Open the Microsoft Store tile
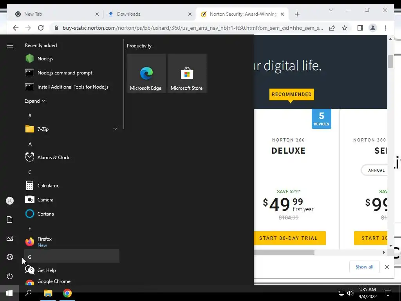 (x=187, y=73)
